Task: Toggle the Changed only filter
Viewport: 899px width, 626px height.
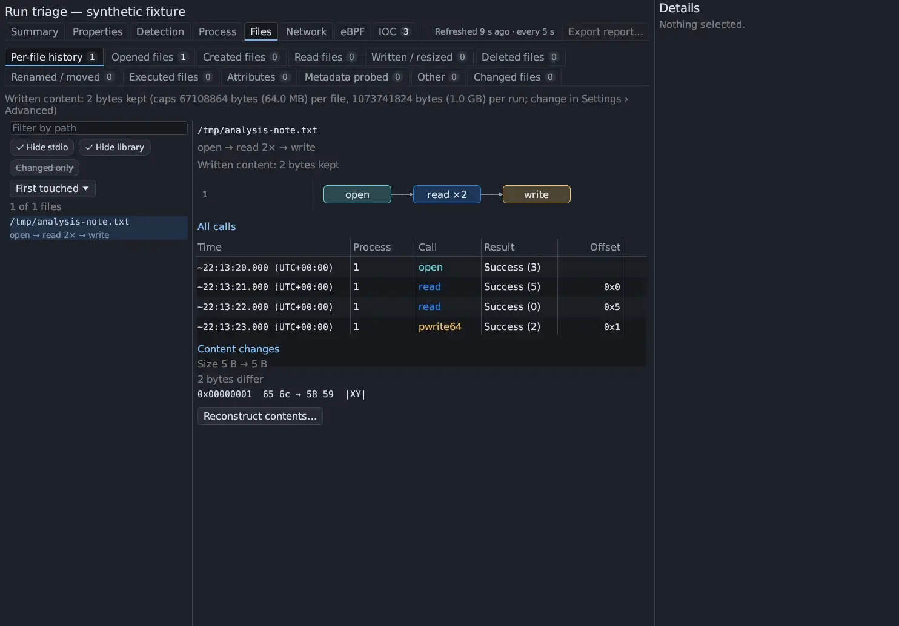Action: pos(44,168)
